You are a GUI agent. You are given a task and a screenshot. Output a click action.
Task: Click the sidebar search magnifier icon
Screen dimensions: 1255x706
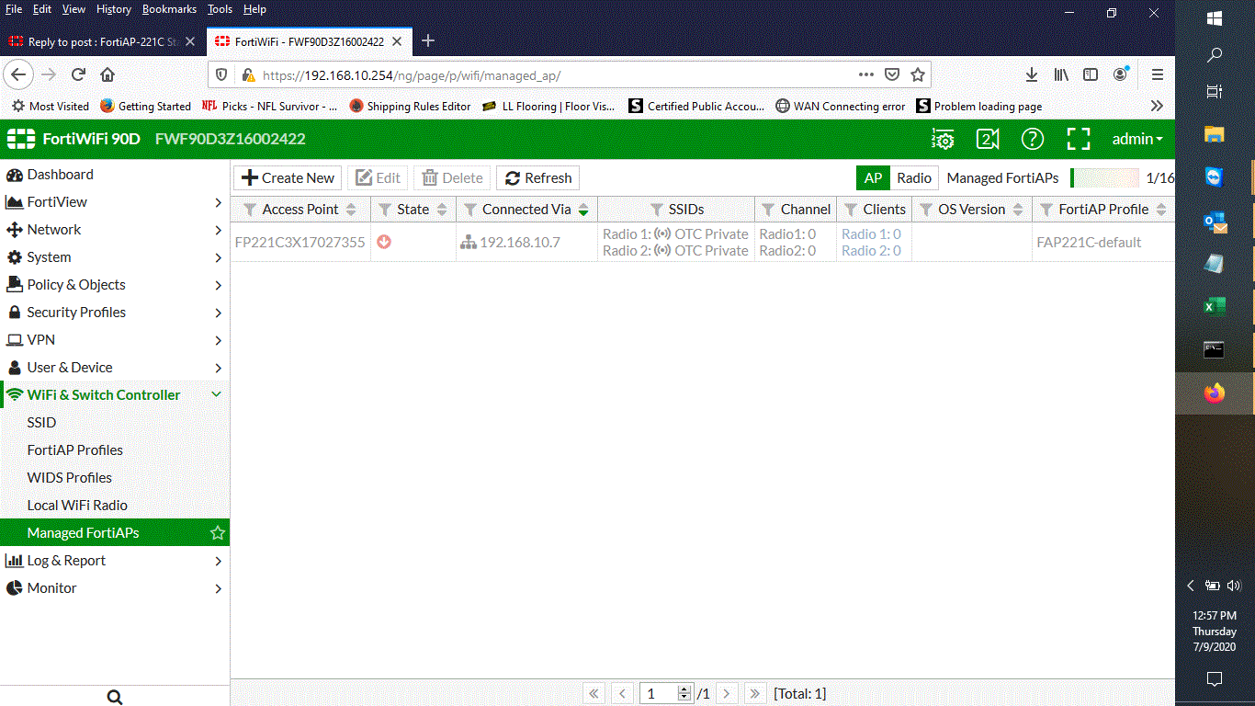(x=115, y=698)
